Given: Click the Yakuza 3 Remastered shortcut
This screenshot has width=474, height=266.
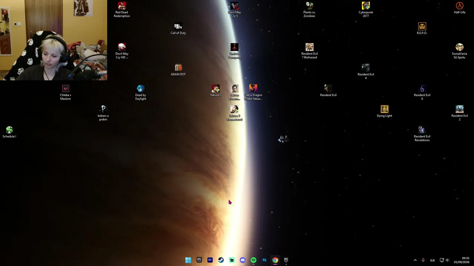Looking at the screenshot, I should pyautogui.click(x=234, y=113).
